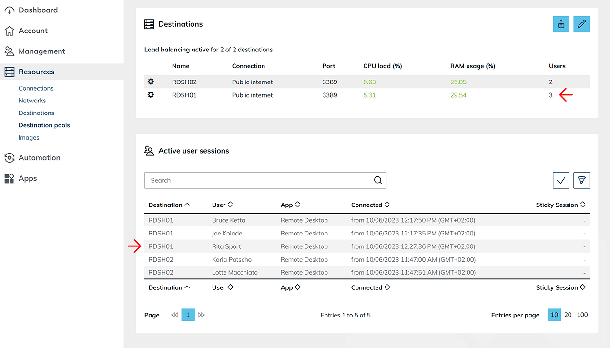This screenshot has width=610, height=348.
Task: Set entries per page to 100
Action: click(x=582, y=315)
